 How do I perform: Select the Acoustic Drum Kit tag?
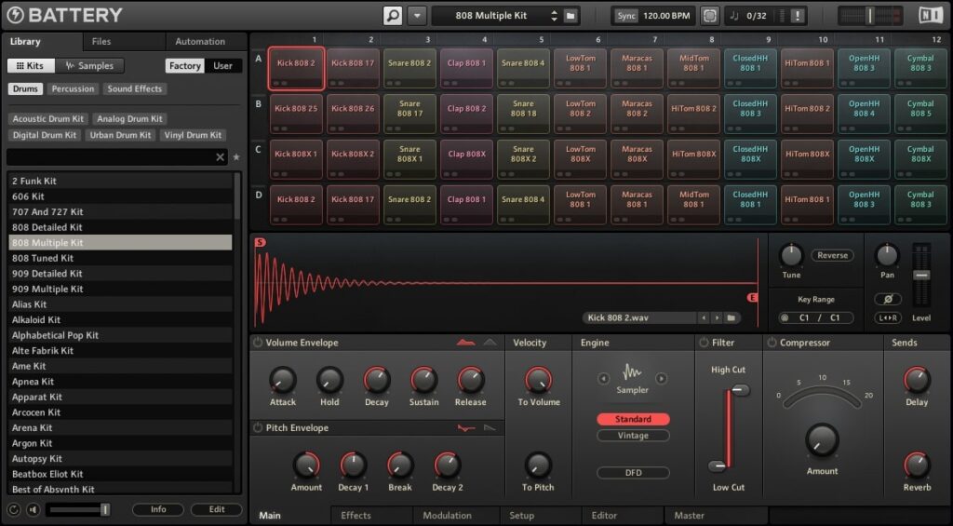48,118
